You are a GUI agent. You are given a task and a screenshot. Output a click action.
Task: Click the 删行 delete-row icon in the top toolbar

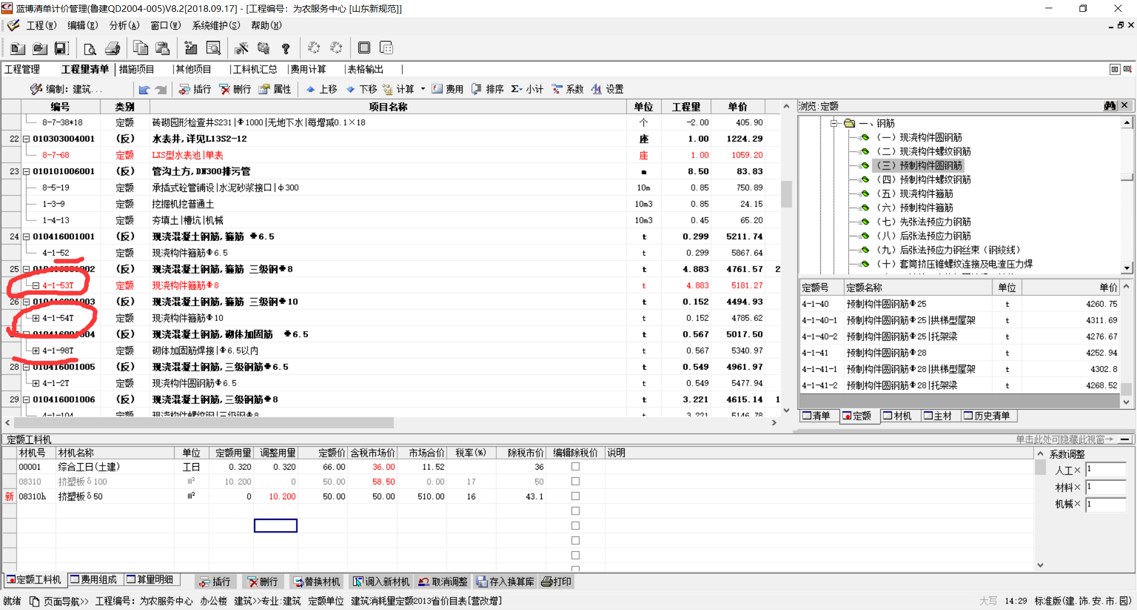coord(224,89)
